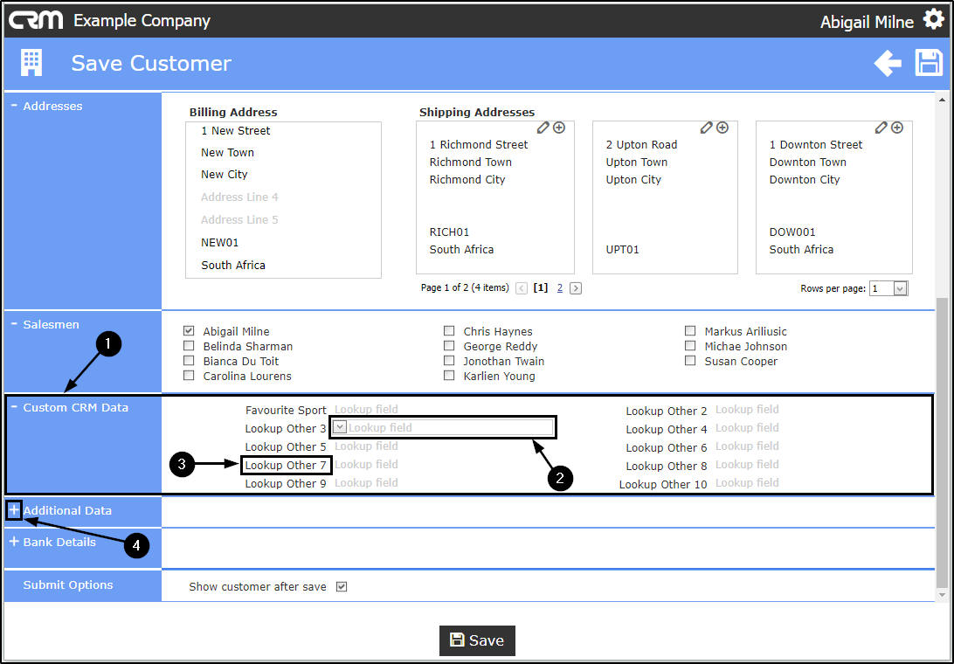
Task: Tick the George Reddy salesman checkbox
Action: (449, 346)
